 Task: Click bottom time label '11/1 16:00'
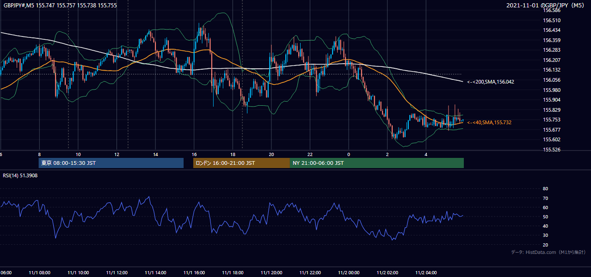(x=194, y=272)
